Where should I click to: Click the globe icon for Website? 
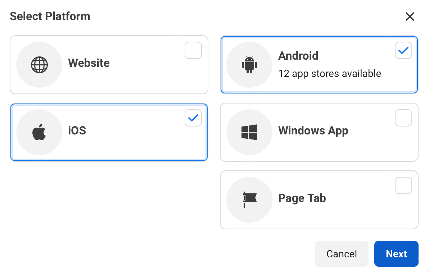[39, 65]
